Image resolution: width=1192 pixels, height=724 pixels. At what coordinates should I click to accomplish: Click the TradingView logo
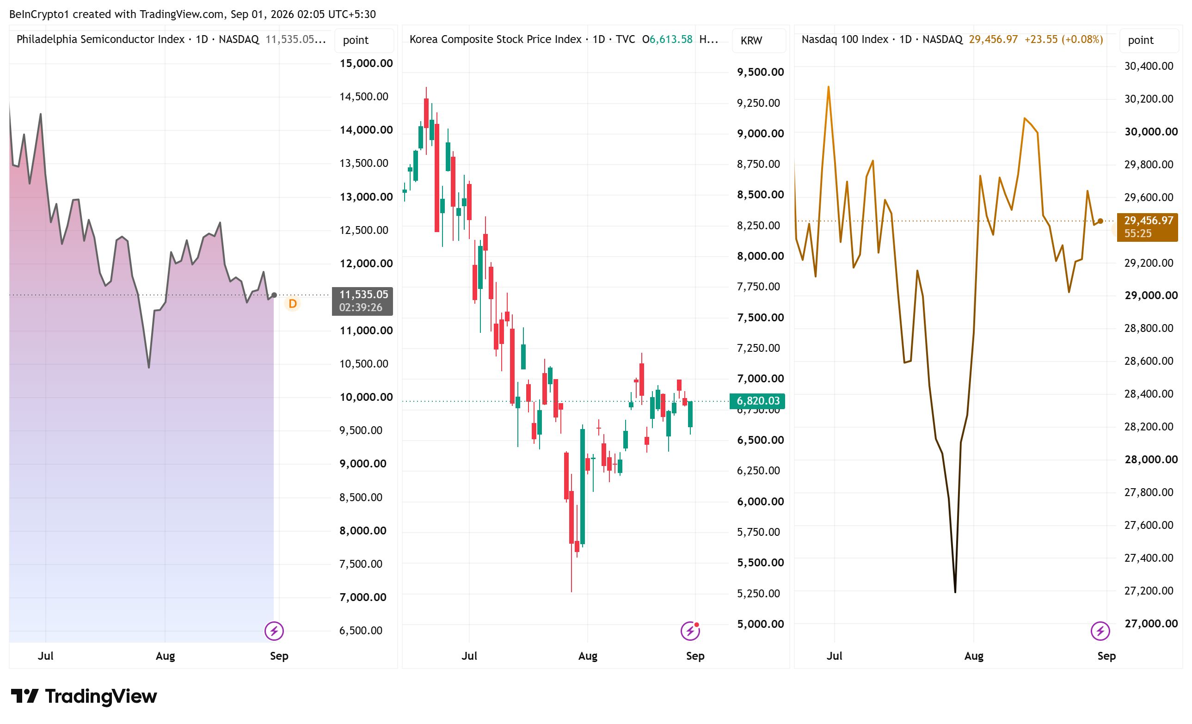84,696
